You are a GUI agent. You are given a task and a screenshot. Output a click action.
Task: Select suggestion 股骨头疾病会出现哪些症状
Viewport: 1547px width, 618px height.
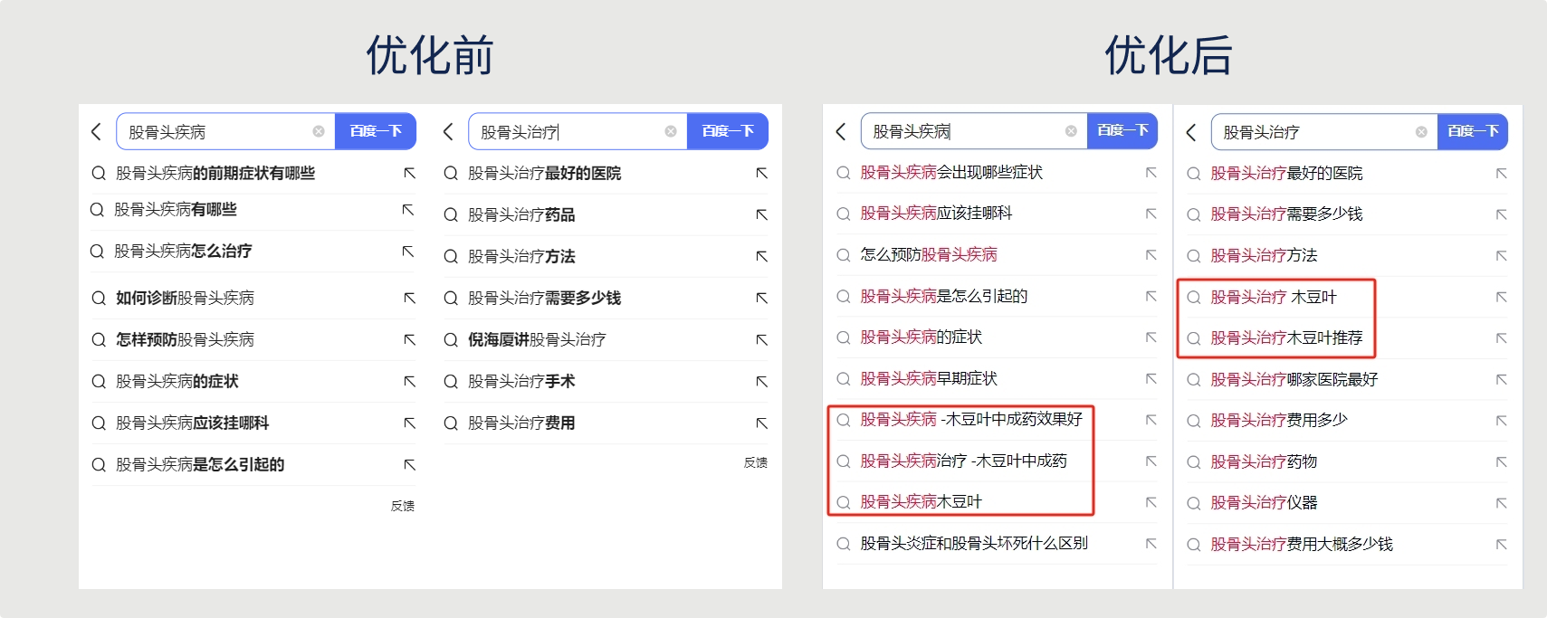click(x=951, y=172)
